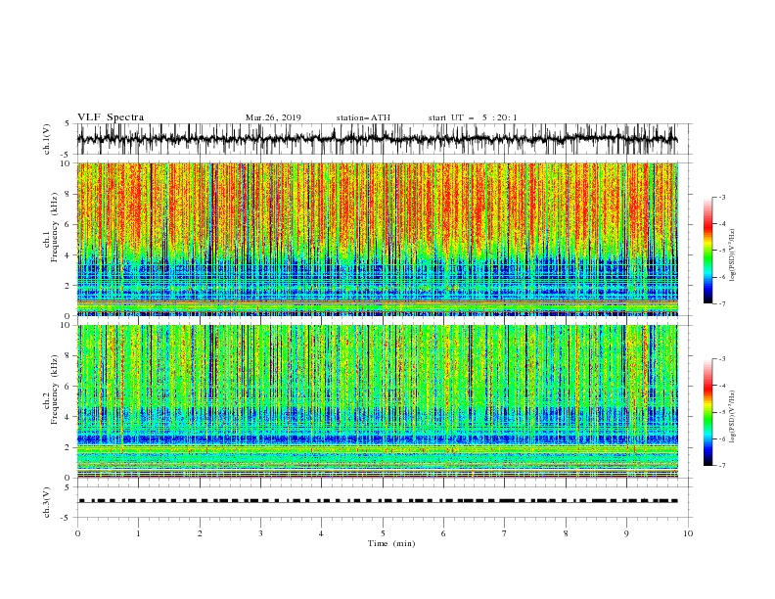This screenshot has width=775, height=599.
Task: Click time axis tick label '10'
Action: point(688,533)
